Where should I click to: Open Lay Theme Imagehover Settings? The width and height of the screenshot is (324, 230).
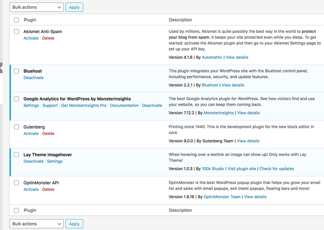click(x=55, y=161)
